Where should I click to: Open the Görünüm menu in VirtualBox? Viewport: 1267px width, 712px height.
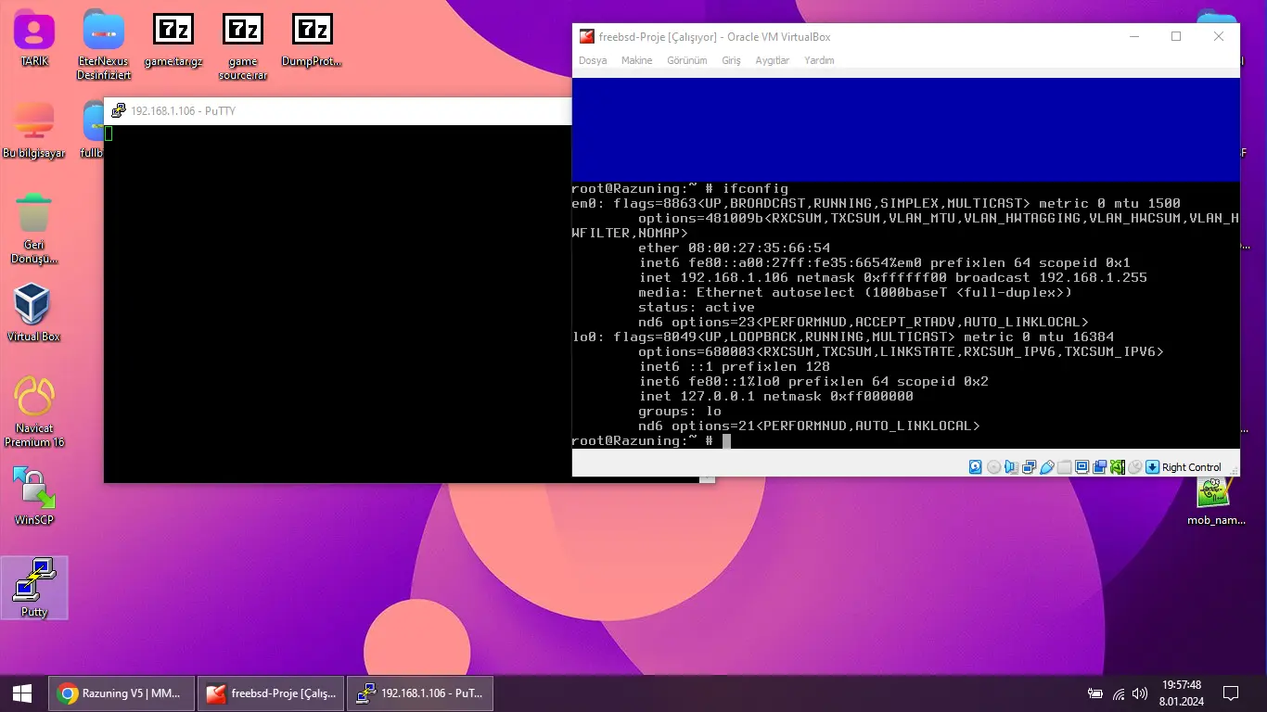[x=686, y=60]
